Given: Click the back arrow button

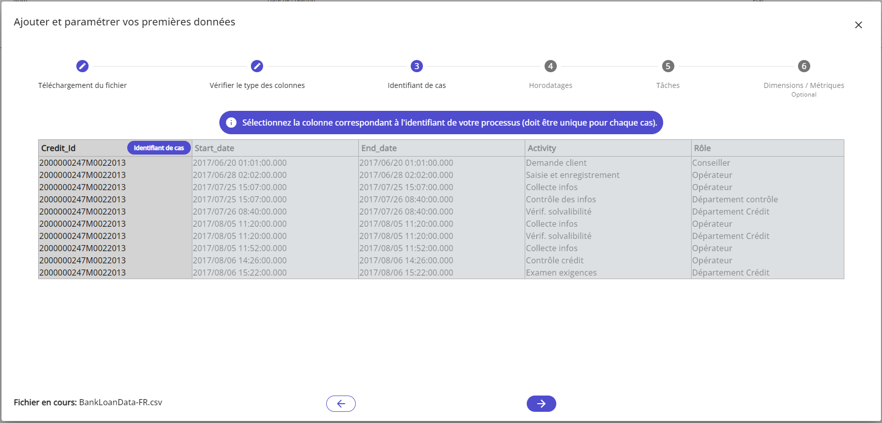Looking at the screenshot, I should pyautogui.click(x=341, y=404).
